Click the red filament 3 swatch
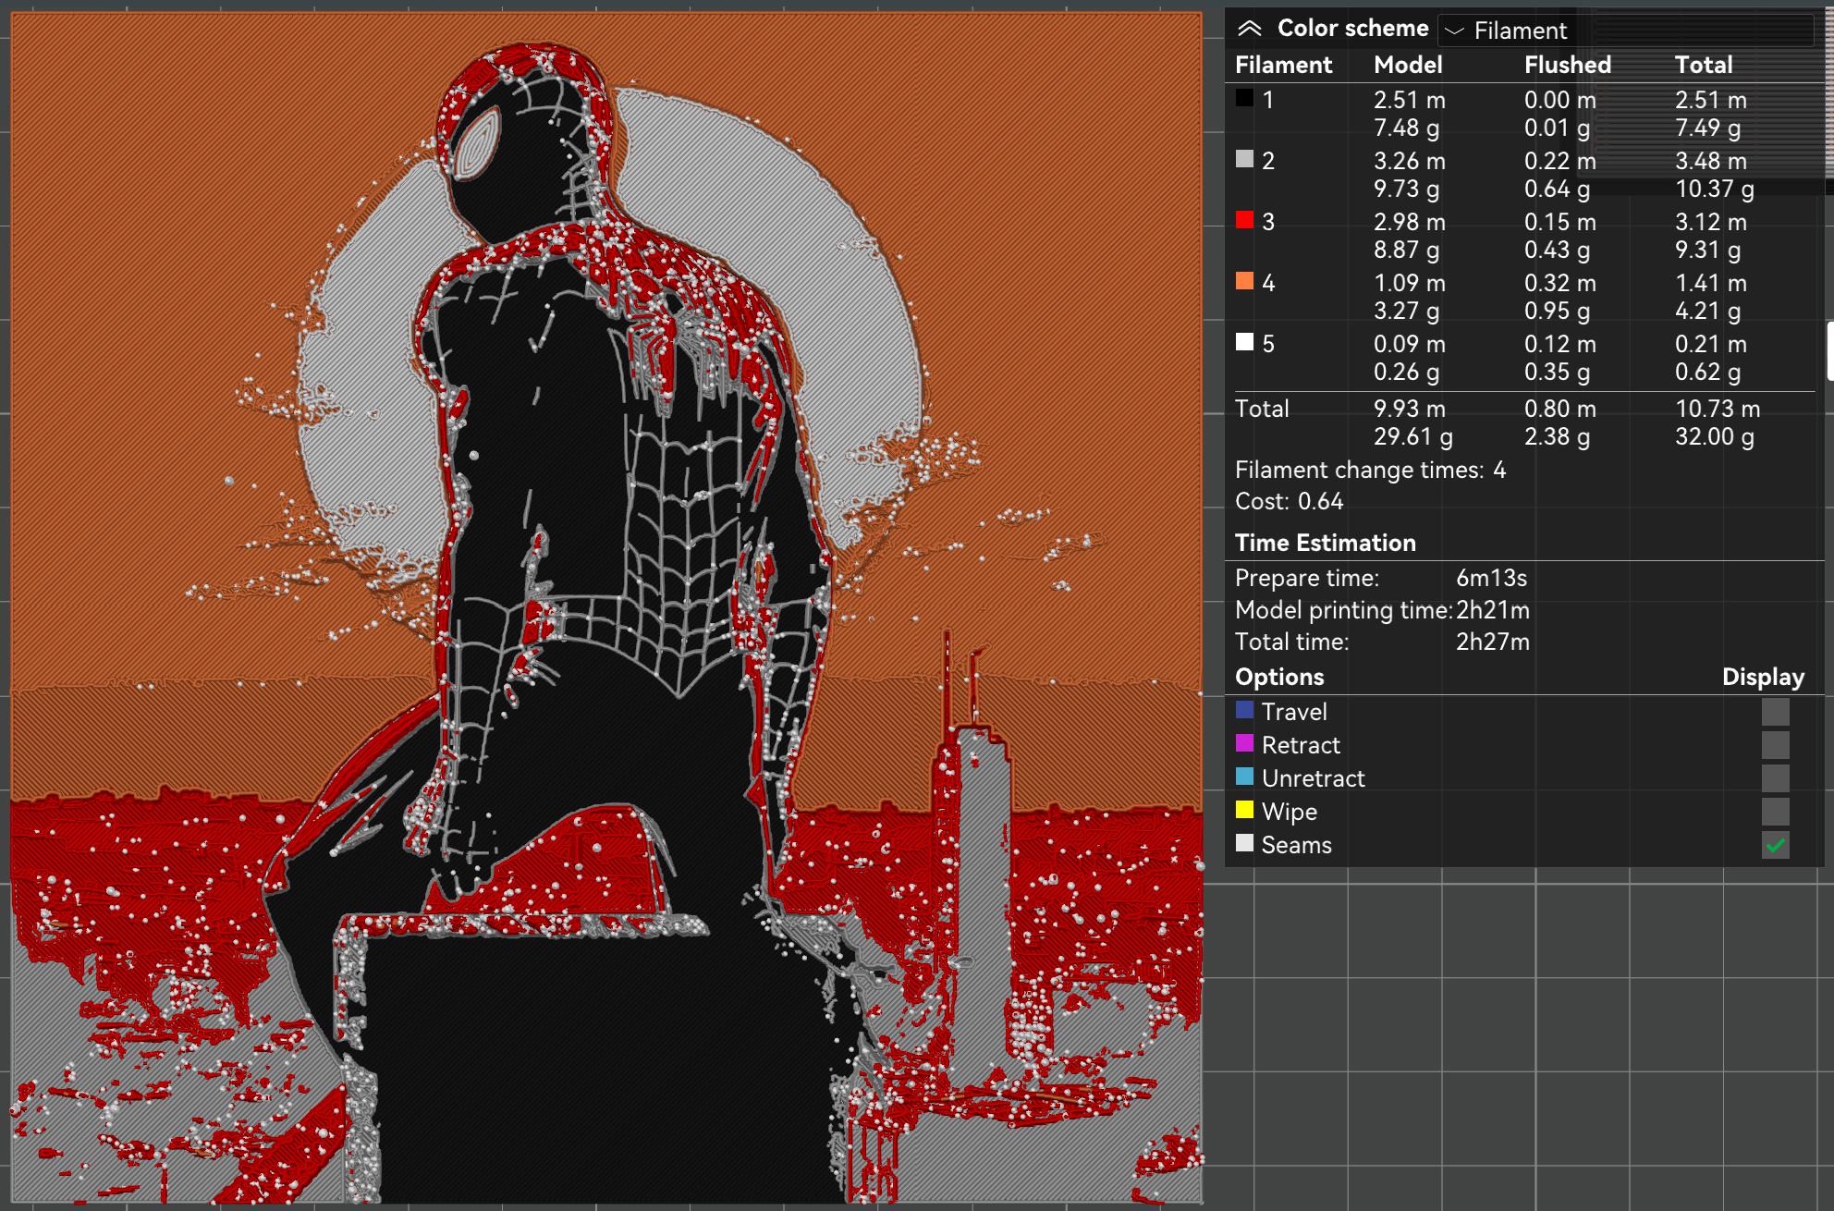 (1243, 221)
